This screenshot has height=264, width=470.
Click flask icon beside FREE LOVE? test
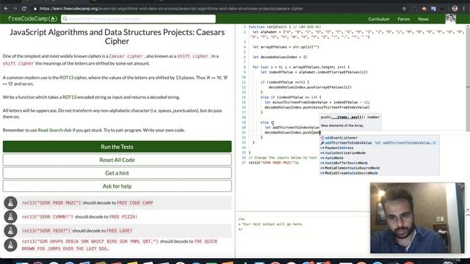pos(10,231)
